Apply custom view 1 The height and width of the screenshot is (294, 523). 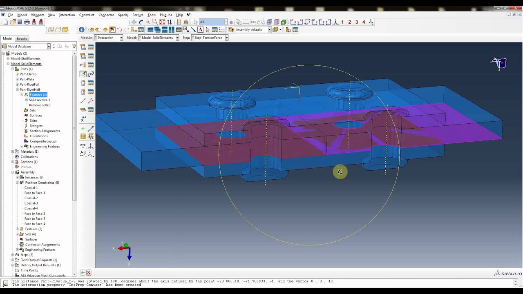[342, 22]
